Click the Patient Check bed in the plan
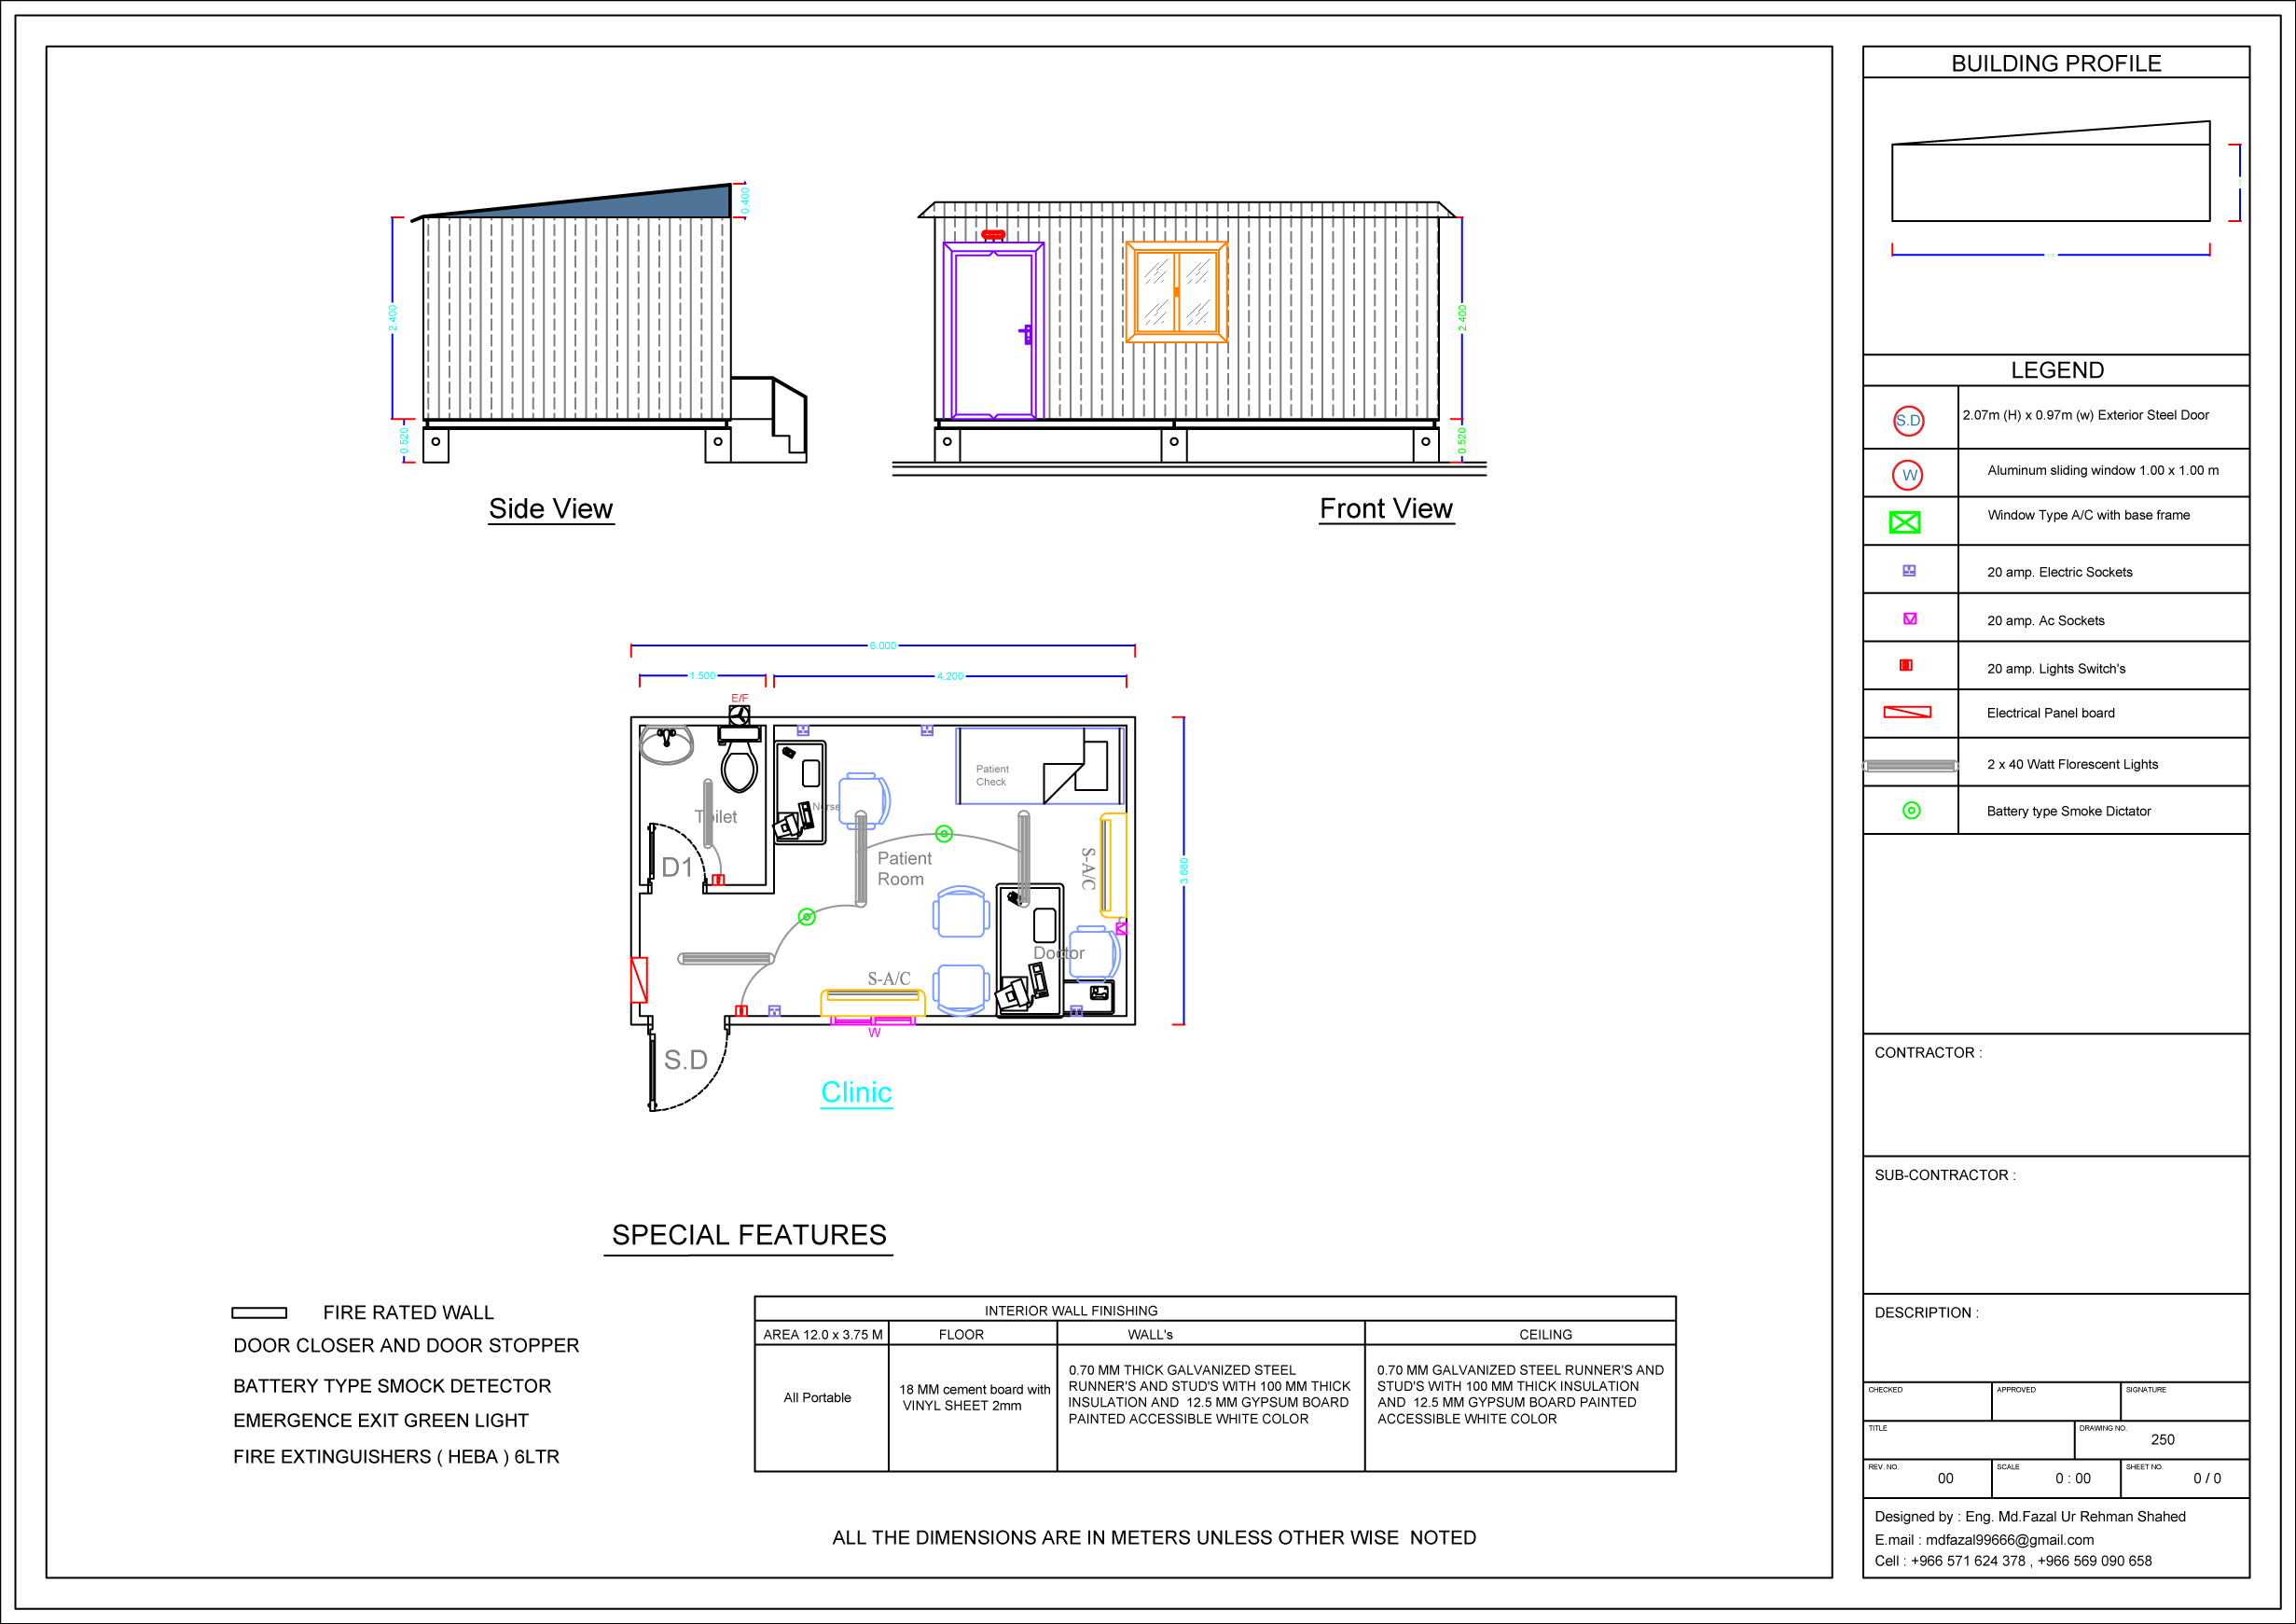2296x1624 pixels. (x=1040, y=766)
